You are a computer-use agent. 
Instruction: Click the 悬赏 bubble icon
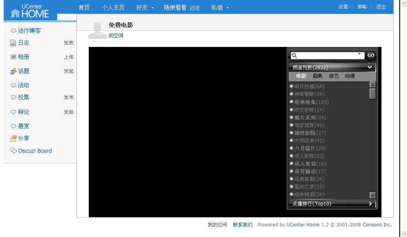13,126
